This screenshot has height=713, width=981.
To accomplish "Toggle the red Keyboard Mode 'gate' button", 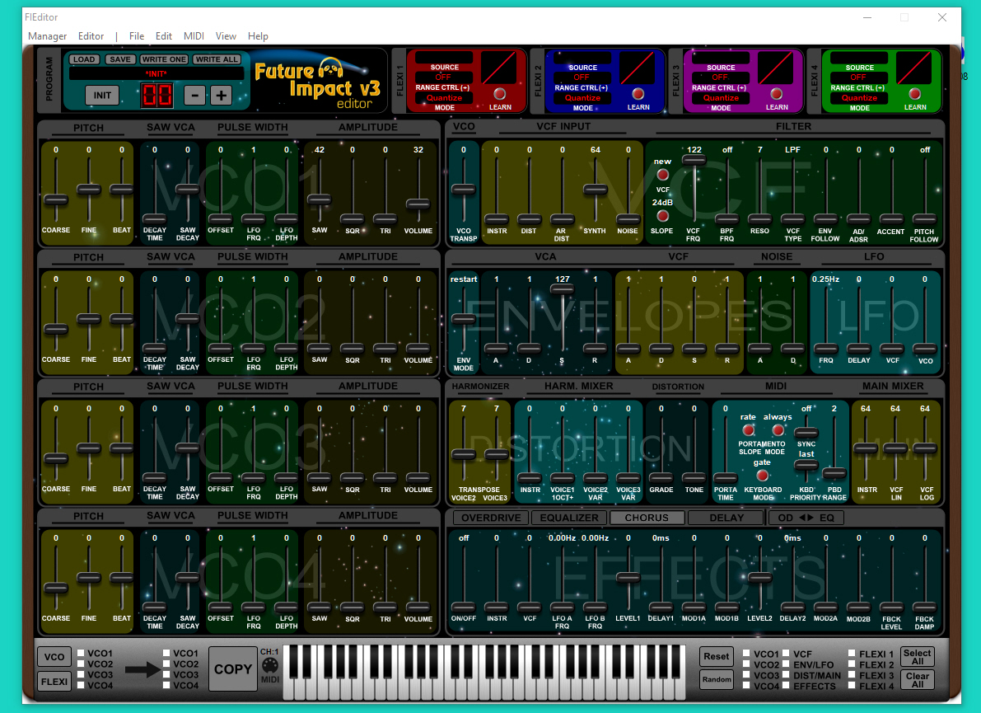I will [762, 475].
